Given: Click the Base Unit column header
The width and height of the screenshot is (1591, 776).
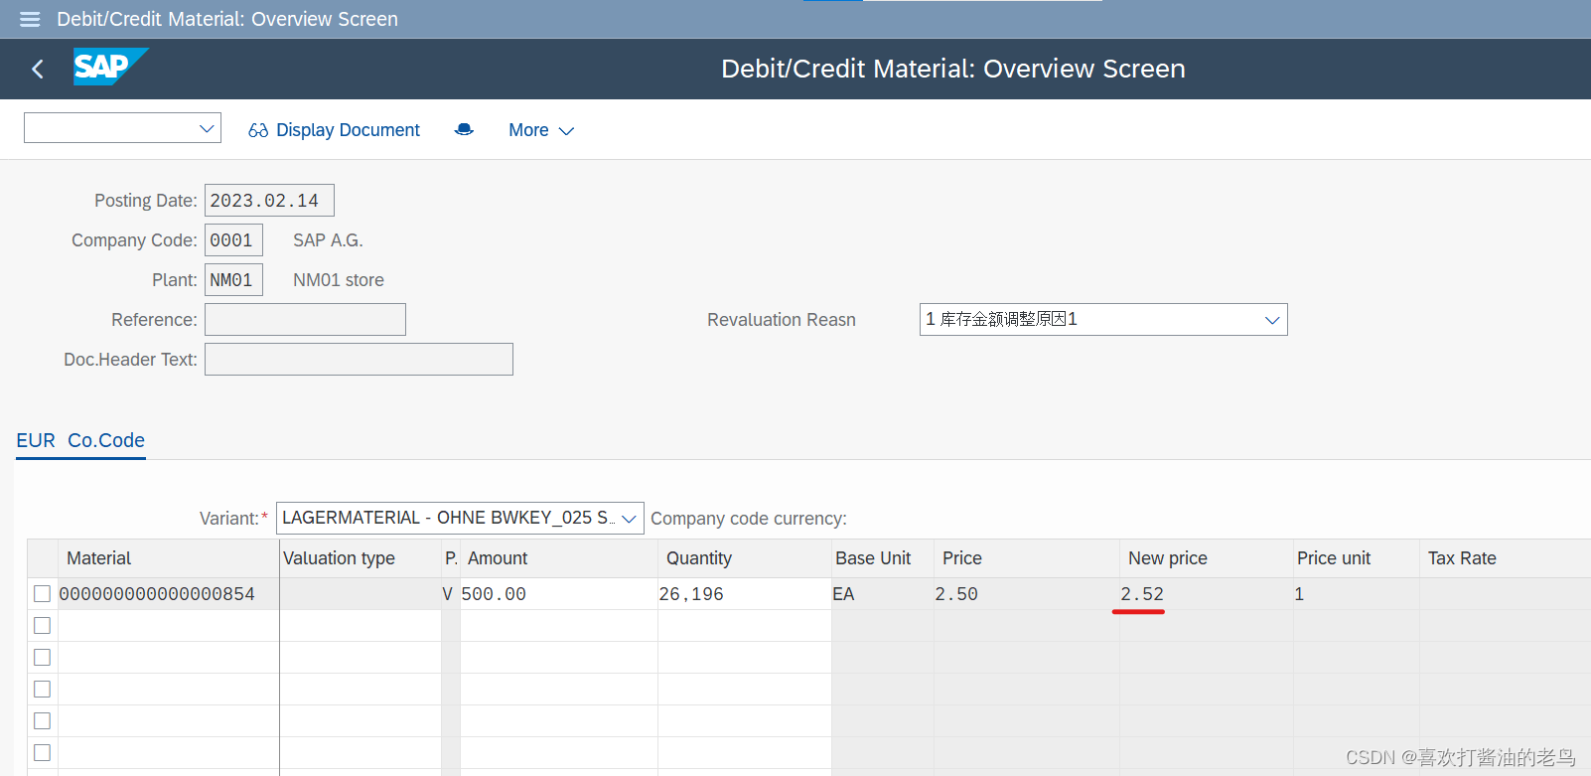Looking at the screenshot, I should click(x=882, y=558).
